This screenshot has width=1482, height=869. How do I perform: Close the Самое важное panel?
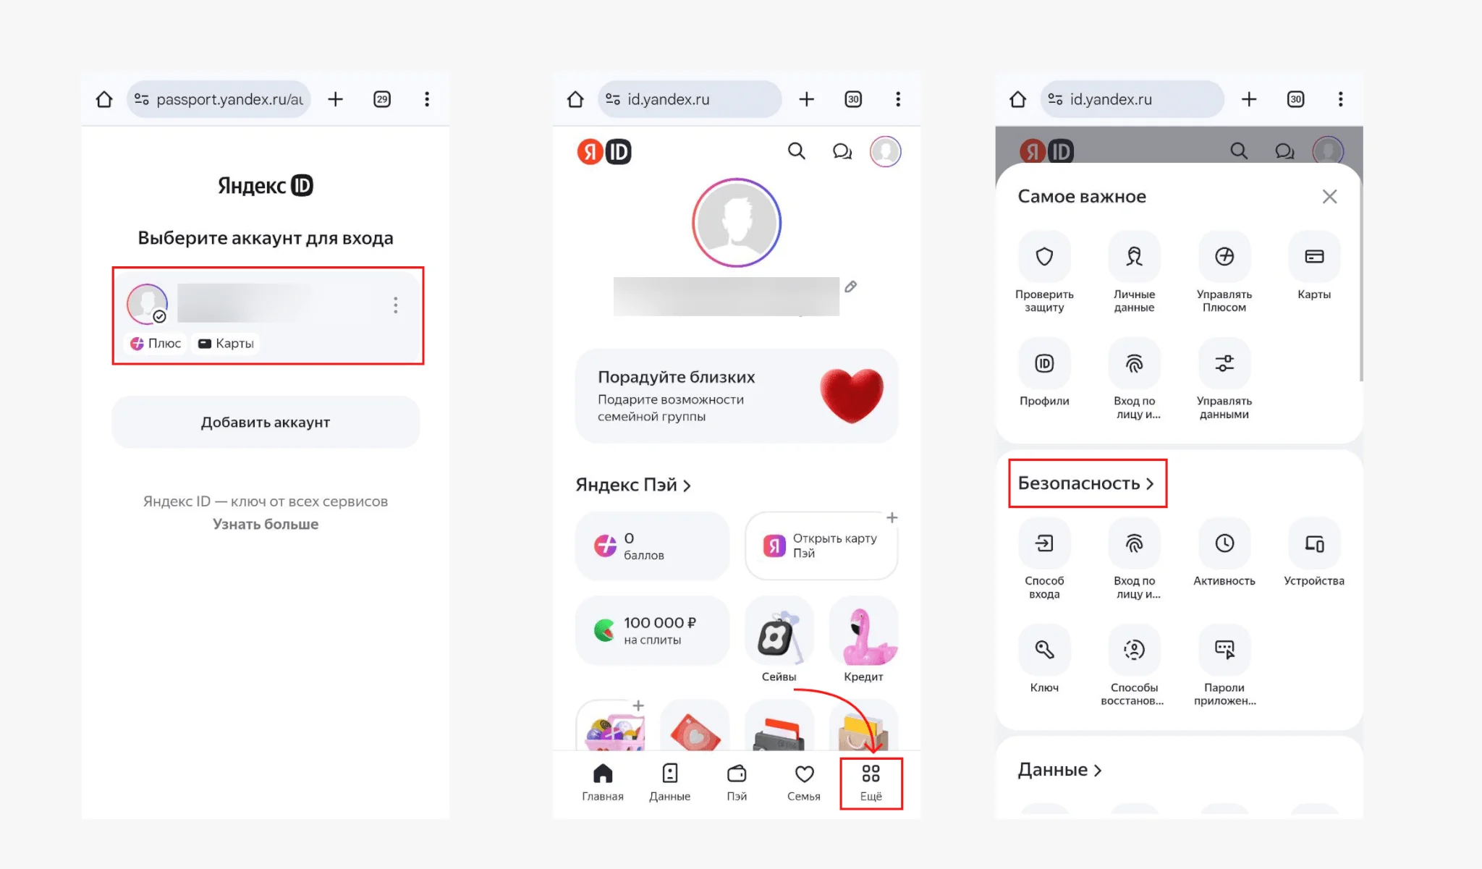point(1329,197)
